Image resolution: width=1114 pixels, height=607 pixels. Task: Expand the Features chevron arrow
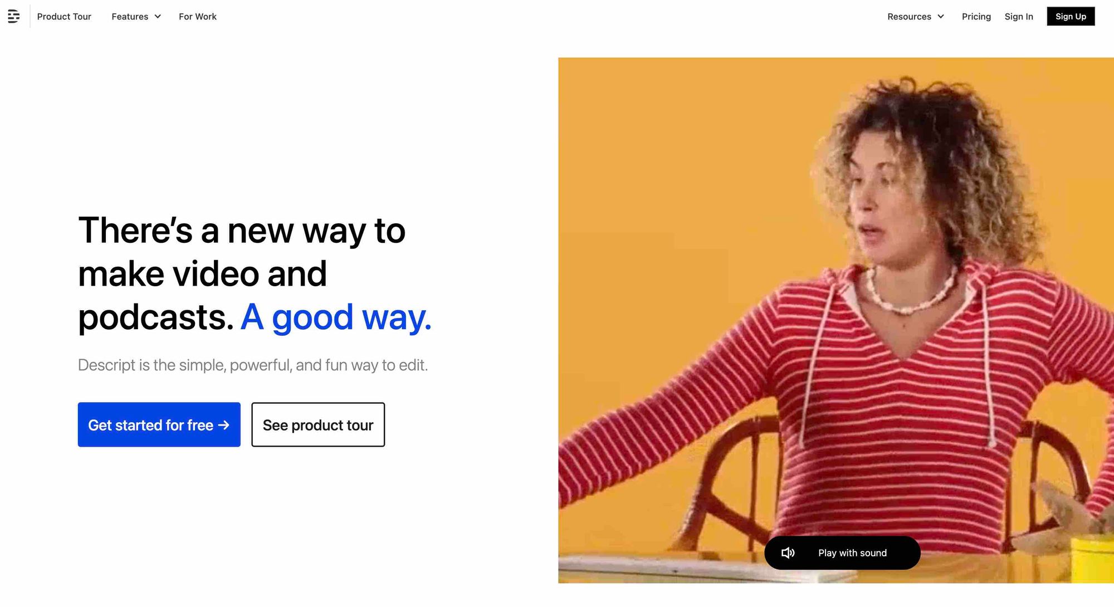click(158, 17)
